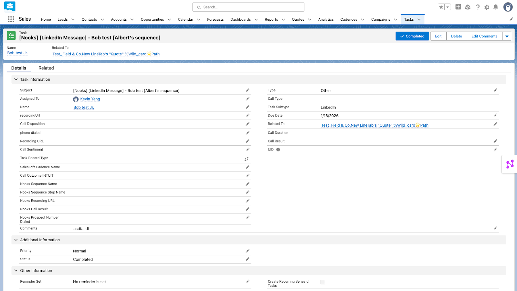Click the Favorites star icon

pyautogui.click(x=441, y=7)
